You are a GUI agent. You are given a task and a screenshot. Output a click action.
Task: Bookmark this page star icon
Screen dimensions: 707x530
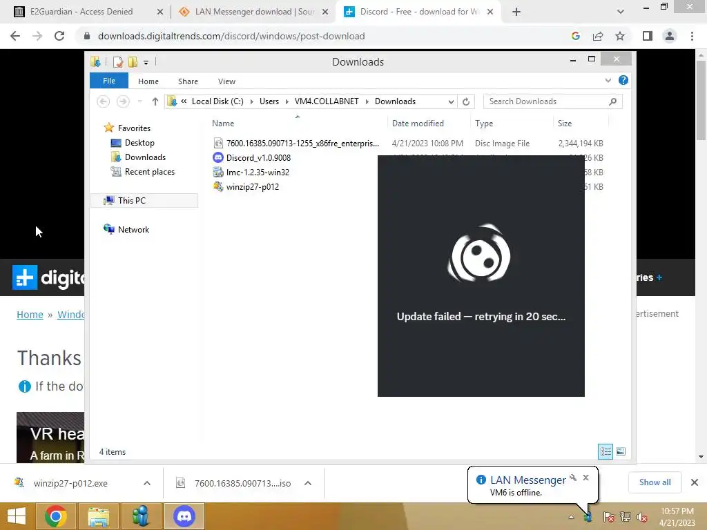click(620, 36)
